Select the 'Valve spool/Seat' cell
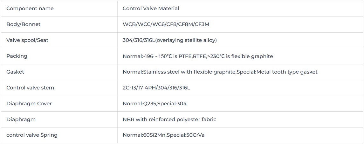The height and width of the screenshot is (144, 364). click(x=59, y=40)
